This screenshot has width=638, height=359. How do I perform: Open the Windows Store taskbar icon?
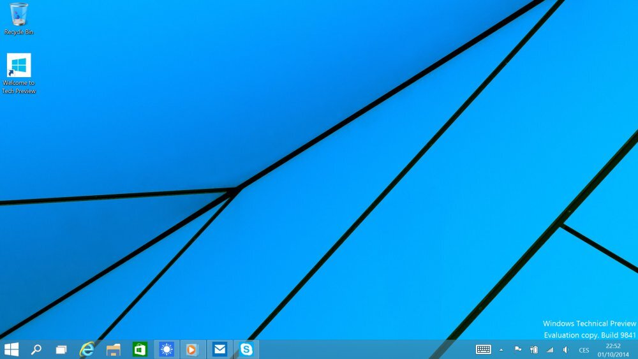coord(140,349)
